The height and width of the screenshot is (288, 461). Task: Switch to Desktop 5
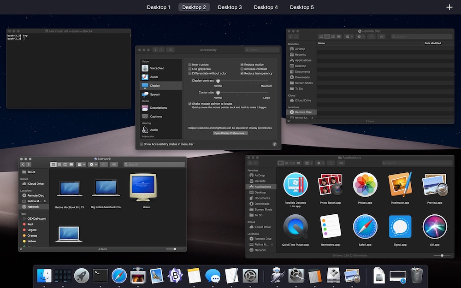[301, 7]
